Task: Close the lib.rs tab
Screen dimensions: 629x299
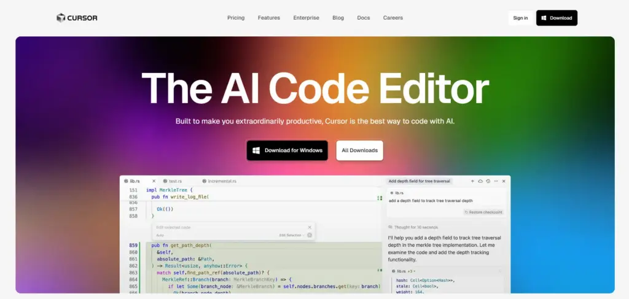Action: [154, 181]
